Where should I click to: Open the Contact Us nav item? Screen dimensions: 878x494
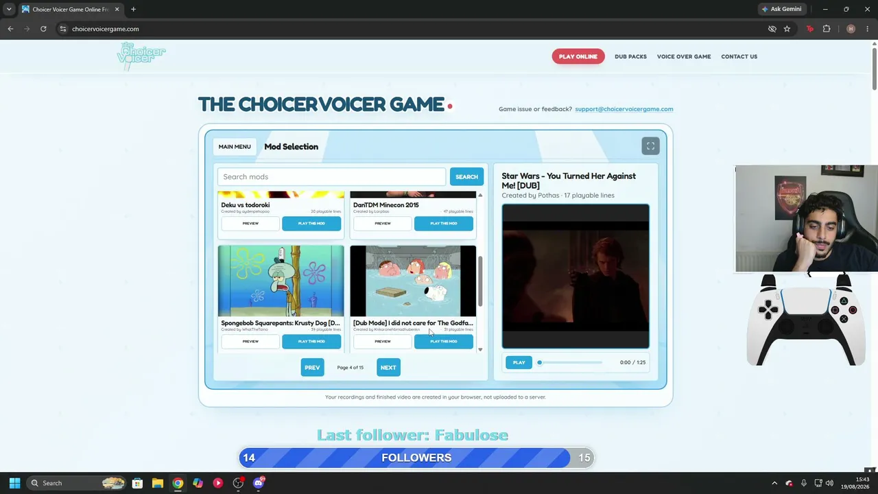point(739,56)
